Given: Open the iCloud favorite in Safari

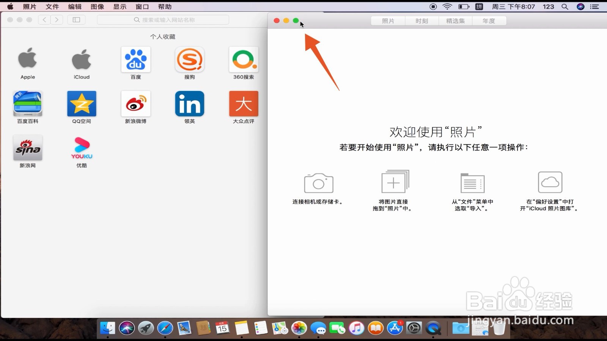Looking at the screenshot, I should (x=82, y=59).
